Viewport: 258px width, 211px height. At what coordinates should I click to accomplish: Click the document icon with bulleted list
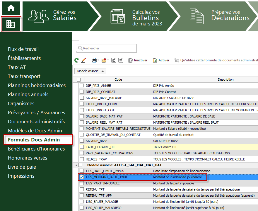[x=121, y=60]
